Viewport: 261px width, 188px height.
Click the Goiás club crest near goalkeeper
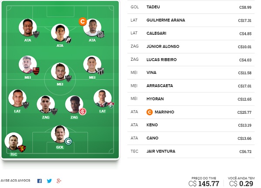pyautogui.click(x=68, y=142)
